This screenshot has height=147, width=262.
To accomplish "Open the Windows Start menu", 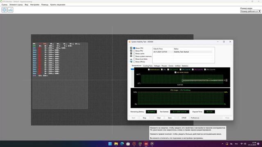I will click(x=110, y=144).
